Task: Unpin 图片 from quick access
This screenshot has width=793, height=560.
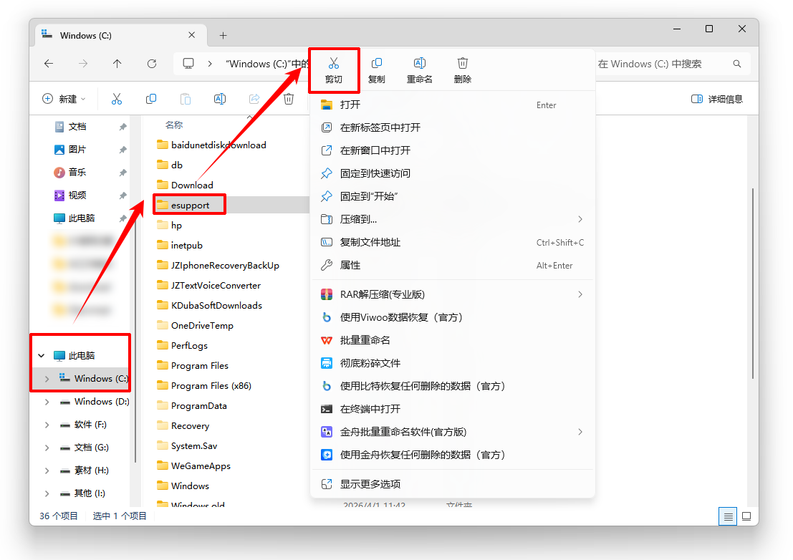Action: pos(122,150)
